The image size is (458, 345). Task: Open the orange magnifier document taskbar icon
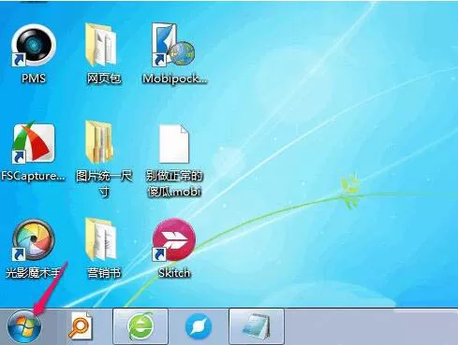coord(81,327)
